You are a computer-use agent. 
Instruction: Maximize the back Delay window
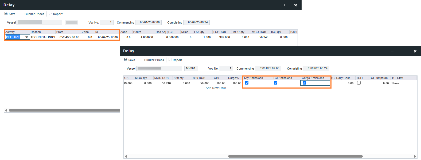coord(285,5)
